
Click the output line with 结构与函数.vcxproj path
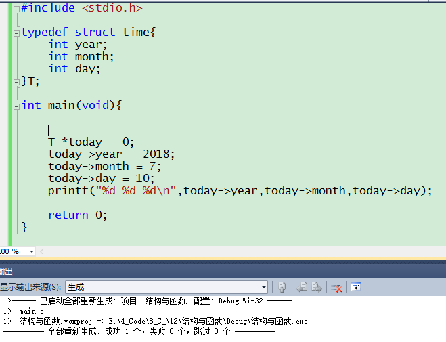(155, 321)
